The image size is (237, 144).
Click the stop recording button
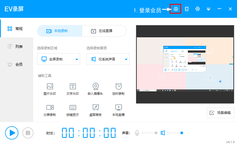coord(28,133)
